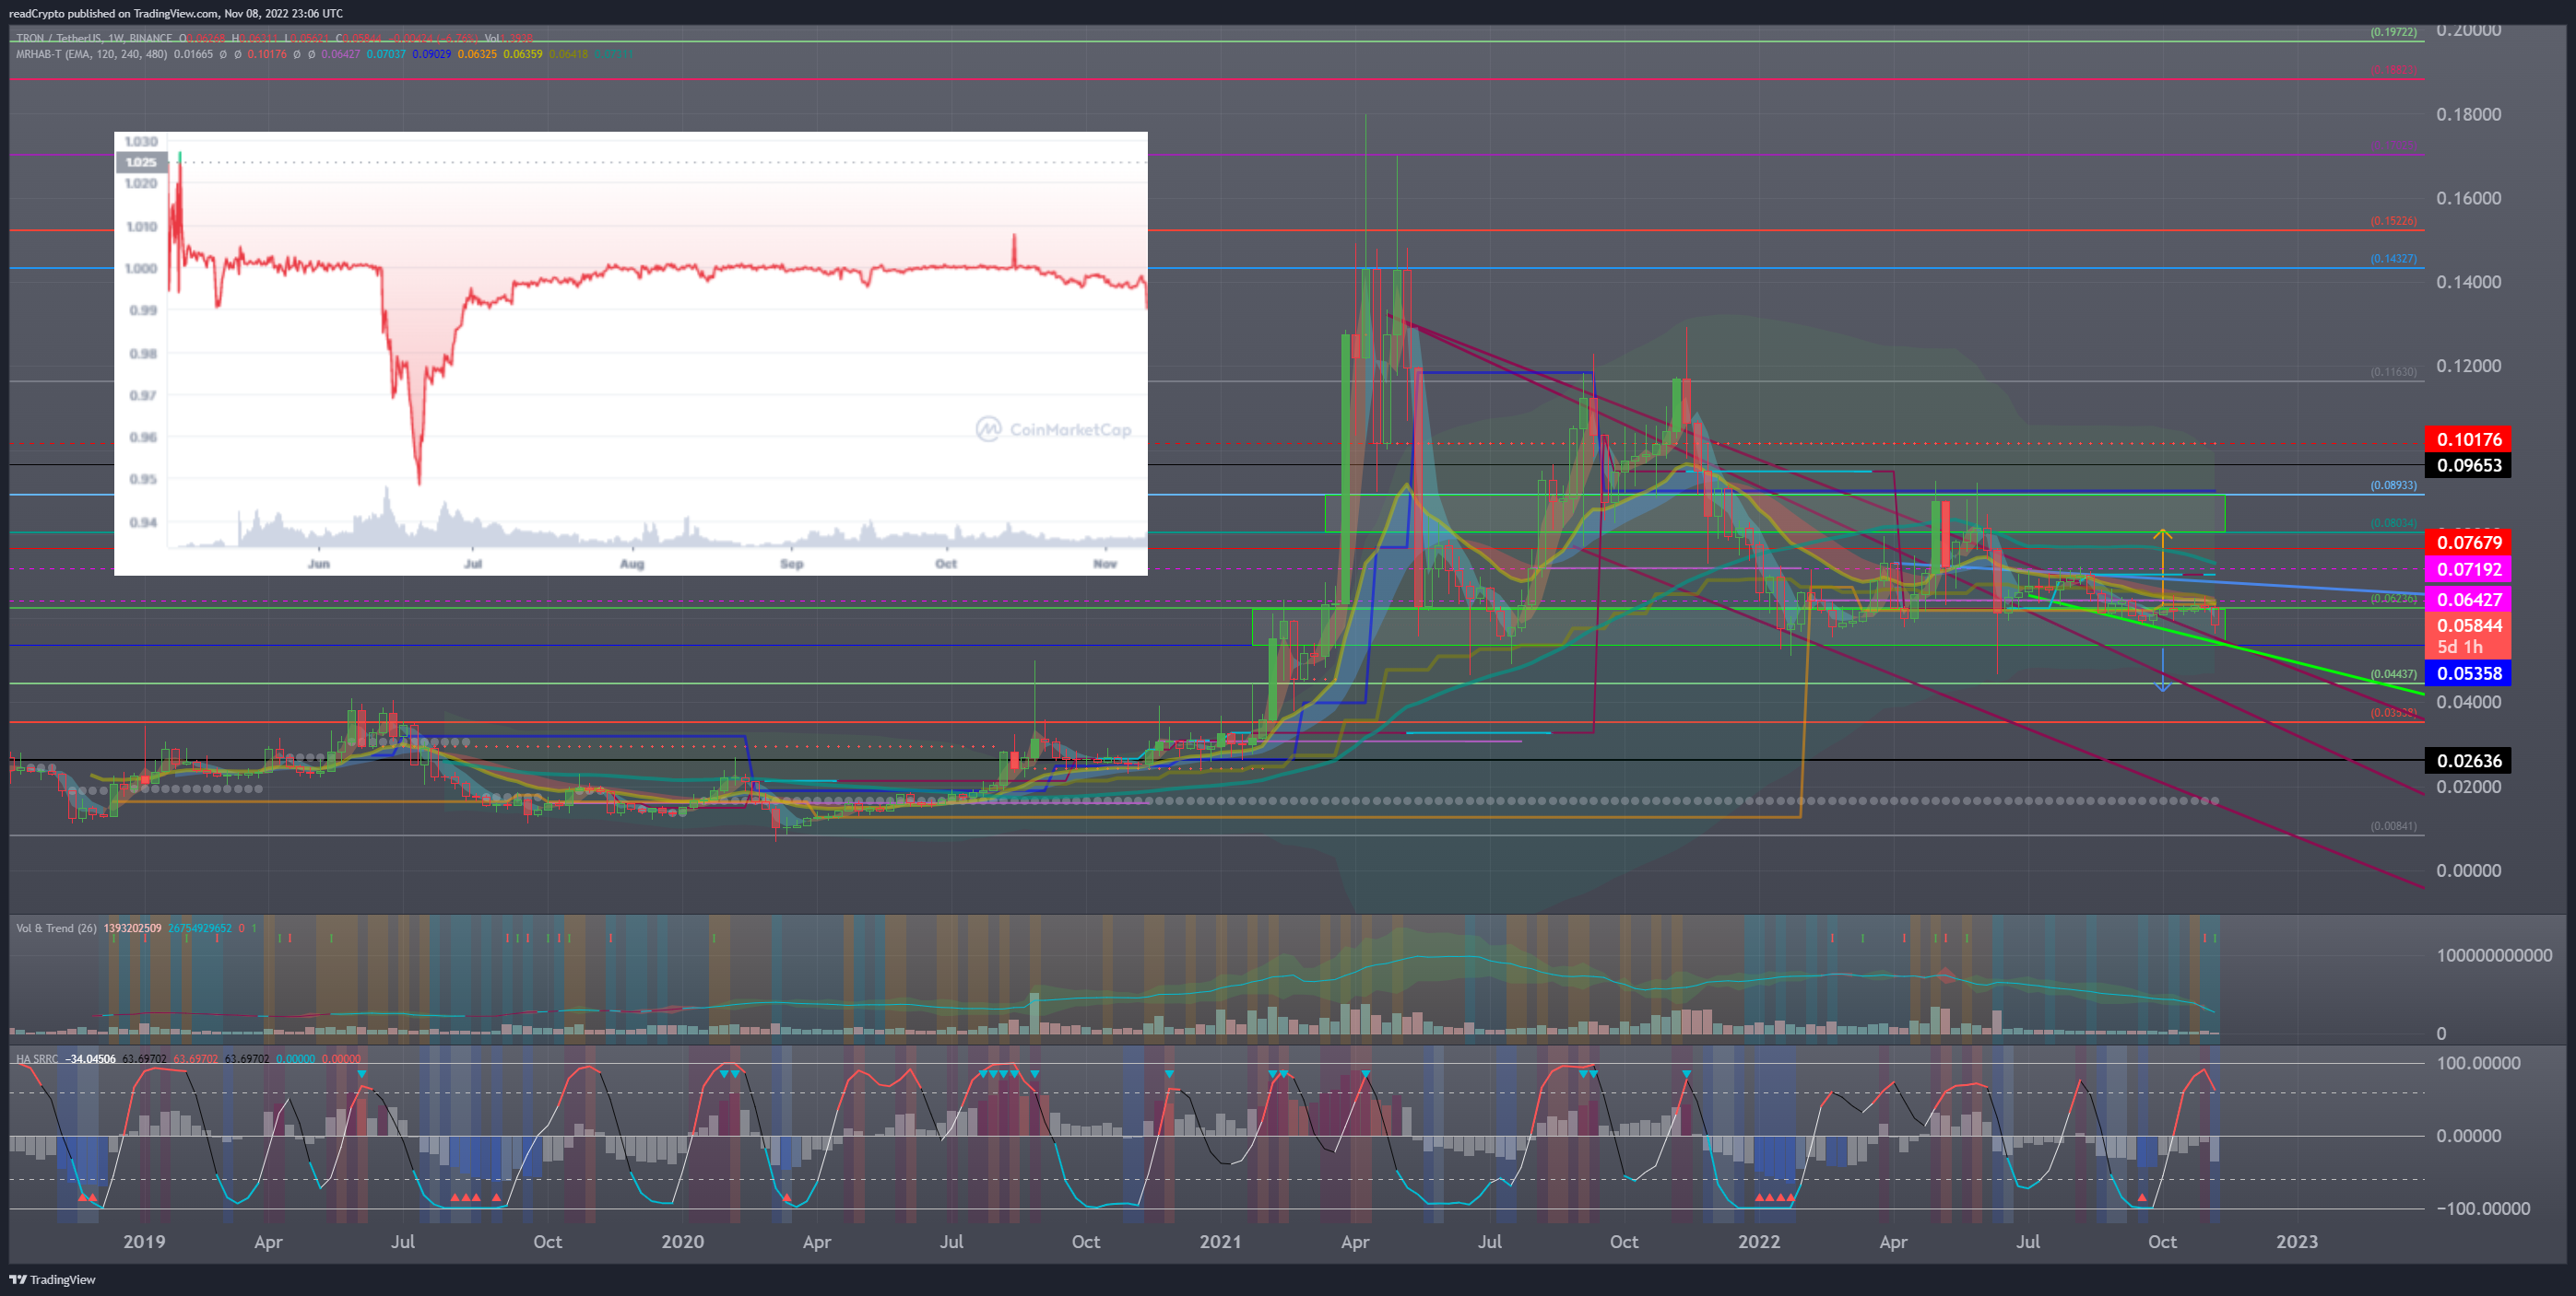The width and height of the screenshot is (2576, 1296).
Task: Click the Nov label in inset chart
Action: (x=1105, y=564)
